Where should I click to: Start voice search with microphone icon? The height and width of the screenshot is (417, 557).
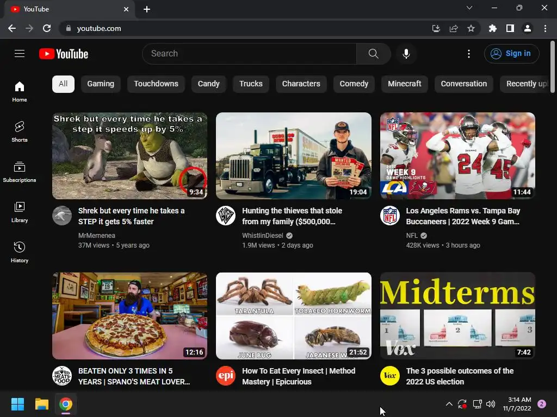click(x=406, y=54)
